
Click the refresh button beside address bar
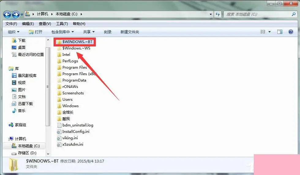click(x=218, y=14)
